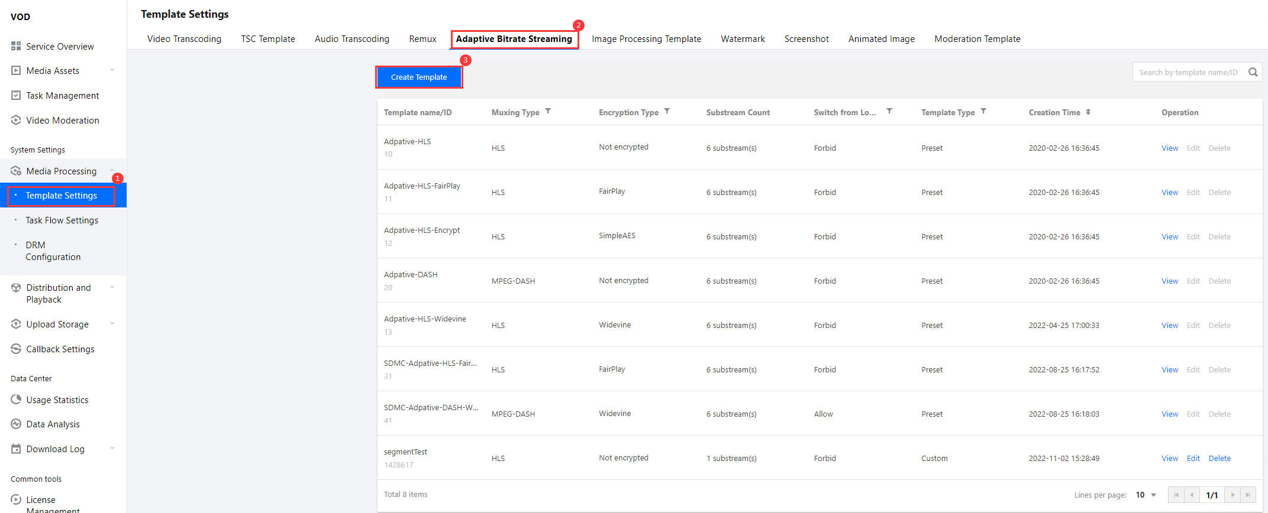Click the Data Analysis icon
1268x513 pixels.
(x=16, y=424)
